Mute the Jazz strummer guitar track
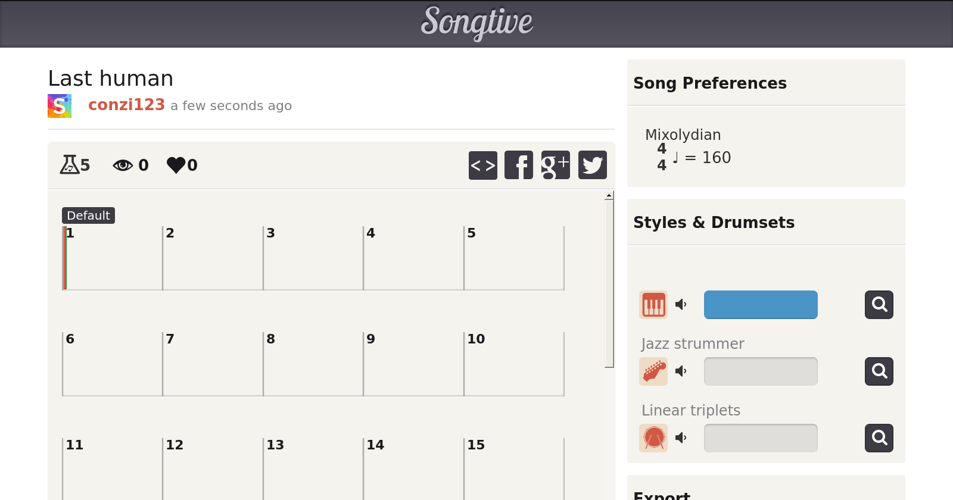The image size is (953, 500). click(681, 371)
